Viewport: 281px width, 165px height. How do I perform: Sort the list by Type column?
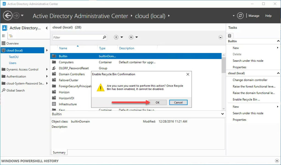[102, 48]
